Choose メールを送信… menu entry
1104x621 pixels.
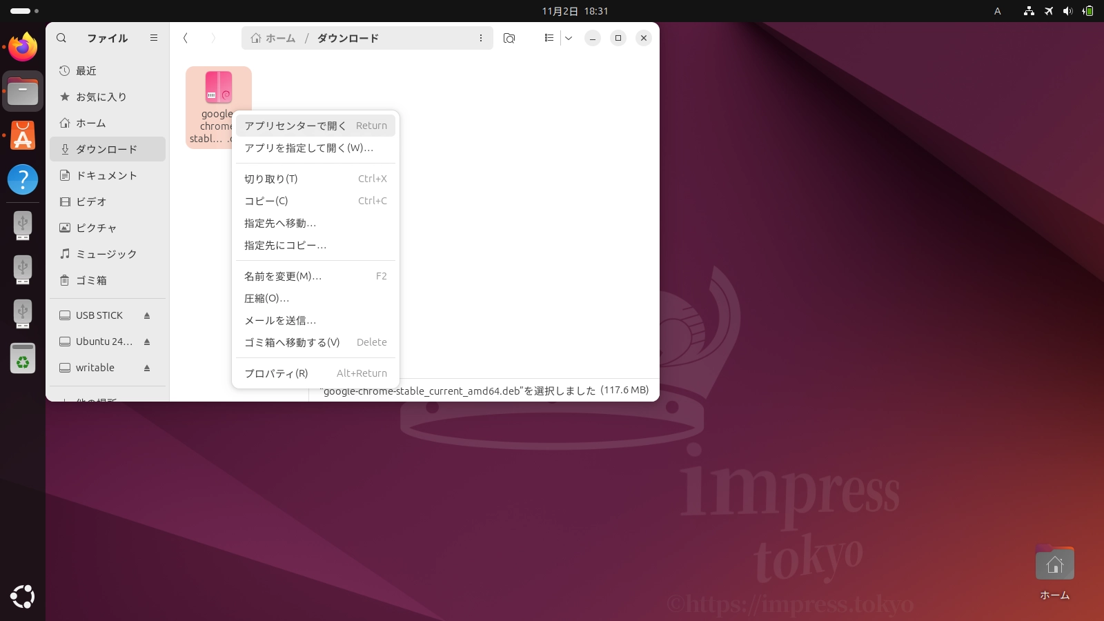[x=315, y=320]
